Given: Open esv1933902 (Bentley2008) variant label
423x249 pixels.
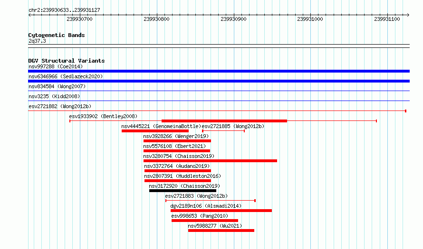Looking at the screenshot, I should [x=103, y=116].
